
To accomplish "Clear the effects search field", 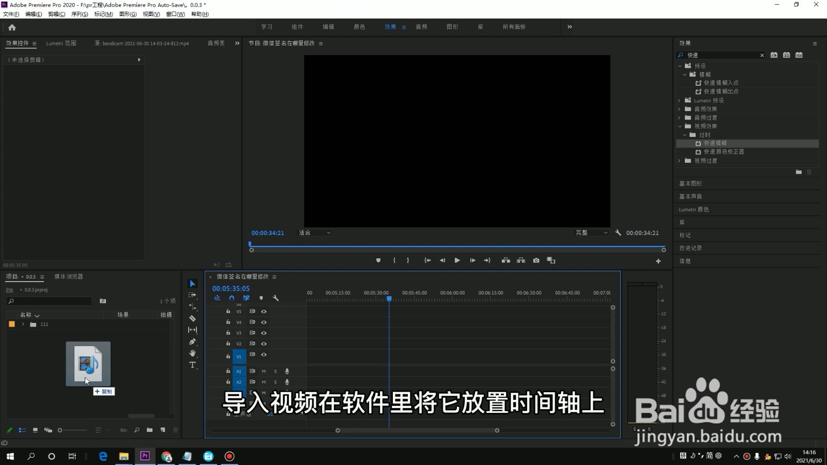I will (762, 55).
